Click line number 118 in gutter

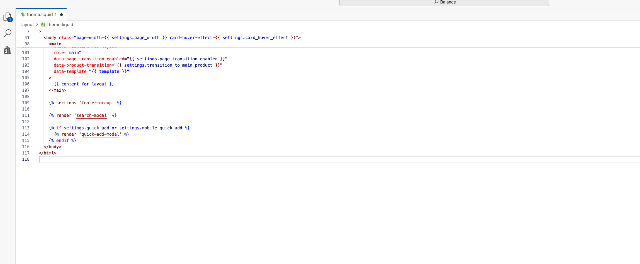tap(26, 159)
